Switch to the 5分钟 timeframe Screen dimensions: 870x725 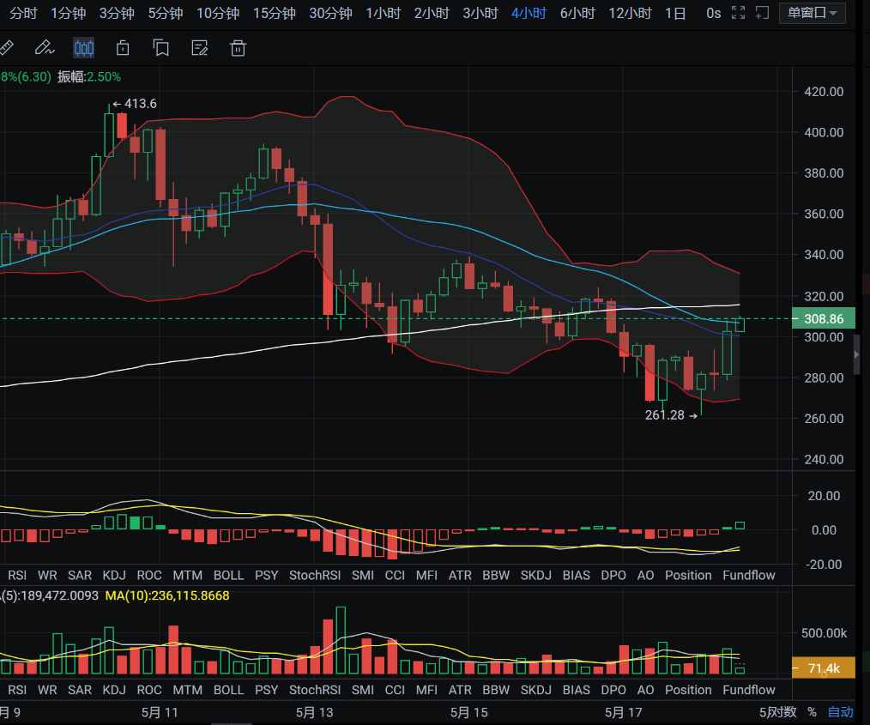[x=166, y=13]
